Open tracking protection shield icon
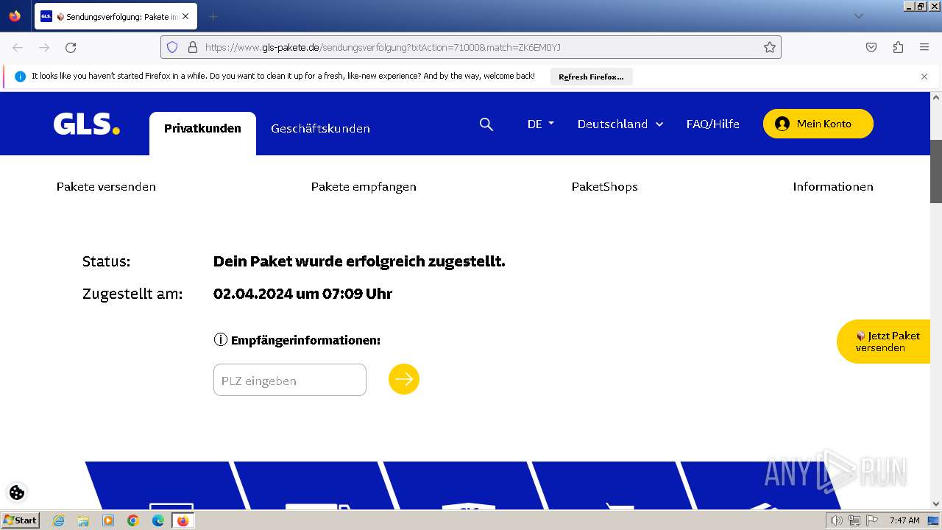The image size is (942, 530). [x=172, y=47]
